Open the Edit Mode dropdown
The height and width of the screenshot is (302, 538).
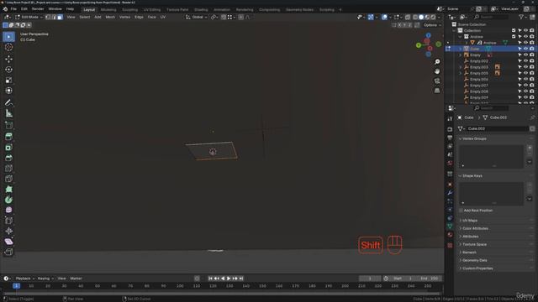29,17
